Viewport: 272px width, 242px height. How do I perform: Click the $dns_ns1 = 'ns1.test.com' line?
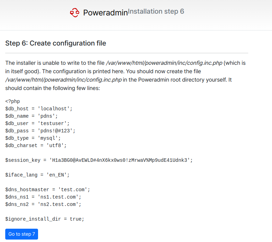pyautogui.click(x=43, y=197)
